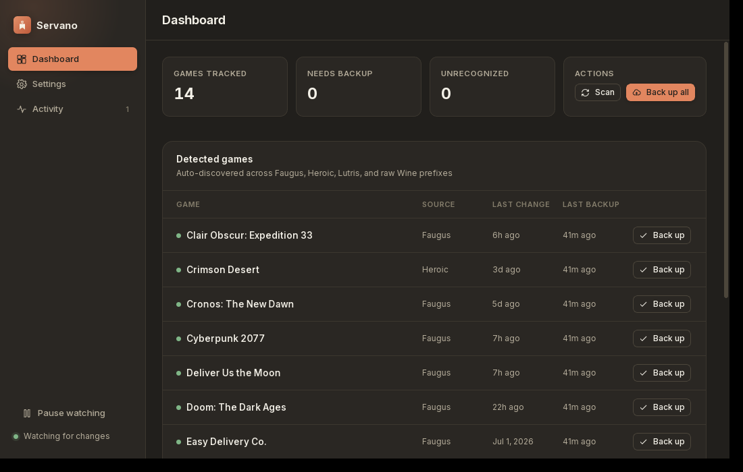Click the Servano app name text
This screenshot has height=472, width=743.
tap(57, 26)
